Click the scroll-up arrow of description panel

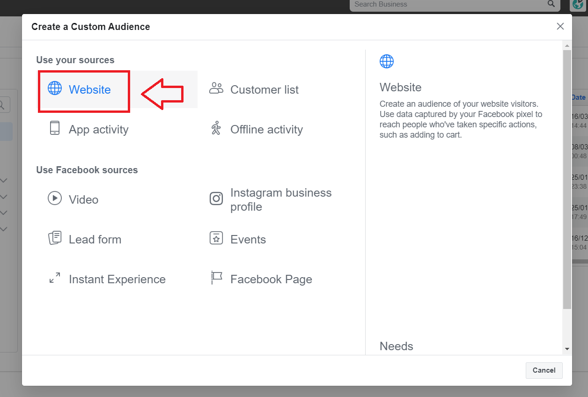point(567,45)
